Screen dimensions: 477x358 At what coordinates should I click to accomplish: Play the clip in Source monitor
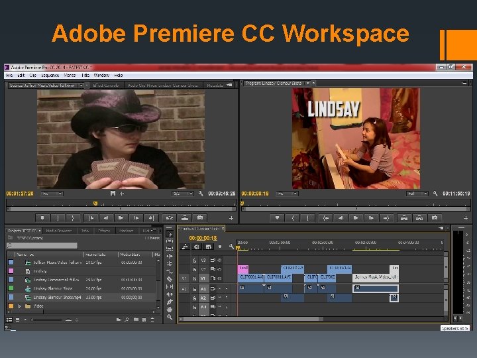point(121,217)
